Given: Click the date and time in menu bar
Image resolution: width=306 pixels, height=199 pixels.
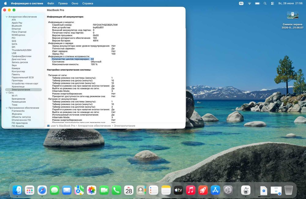Looking at the screenshot, I should (290, 3).
